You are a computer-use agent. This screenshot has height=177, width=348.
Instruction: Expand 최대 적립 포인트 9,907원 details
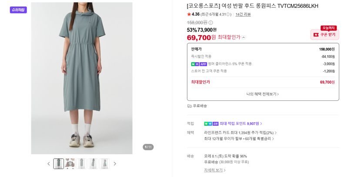point(241,124)
